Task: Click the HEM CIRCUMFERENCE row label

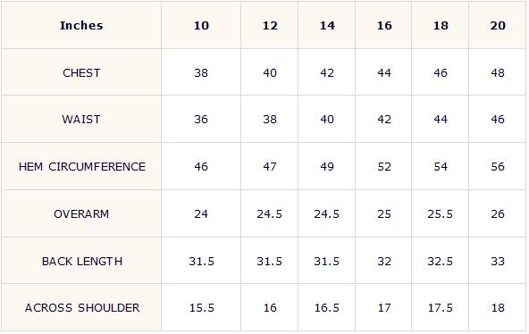Action: (x=82, y=166)
